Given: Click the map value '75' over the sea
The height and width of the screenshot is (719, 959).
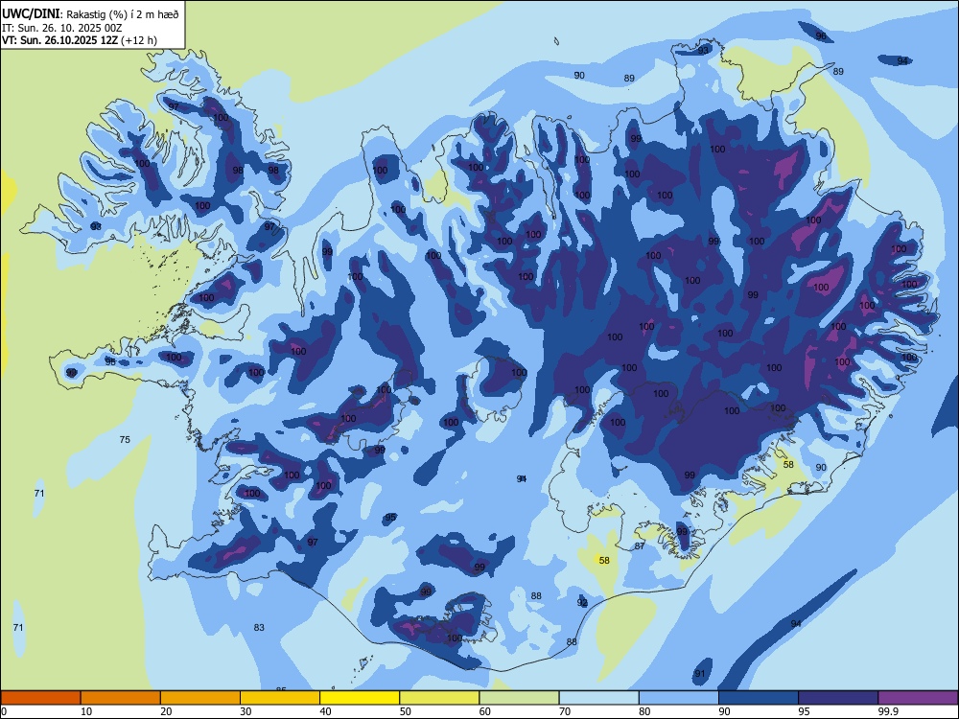Looking at the screenshot, I should click(125, 440).
